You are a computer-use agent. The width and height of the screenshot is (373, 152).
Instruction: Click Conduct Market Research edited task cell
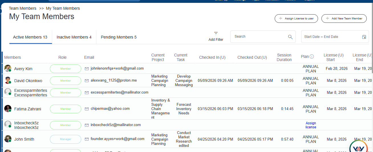click(184, 139)
